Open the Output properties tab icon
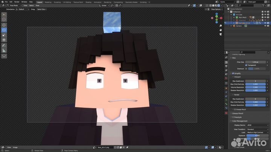Viewport: 271px width, 152px height. [x=226, y=66]
